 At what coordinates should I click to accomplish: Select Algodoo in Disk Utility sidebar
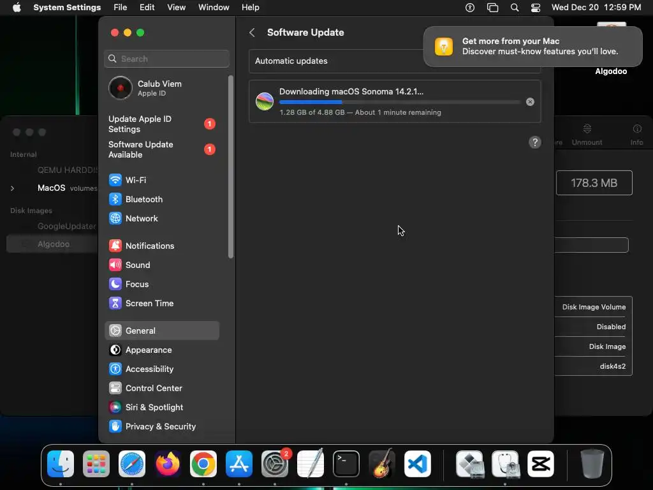click(x=54, y=244)
